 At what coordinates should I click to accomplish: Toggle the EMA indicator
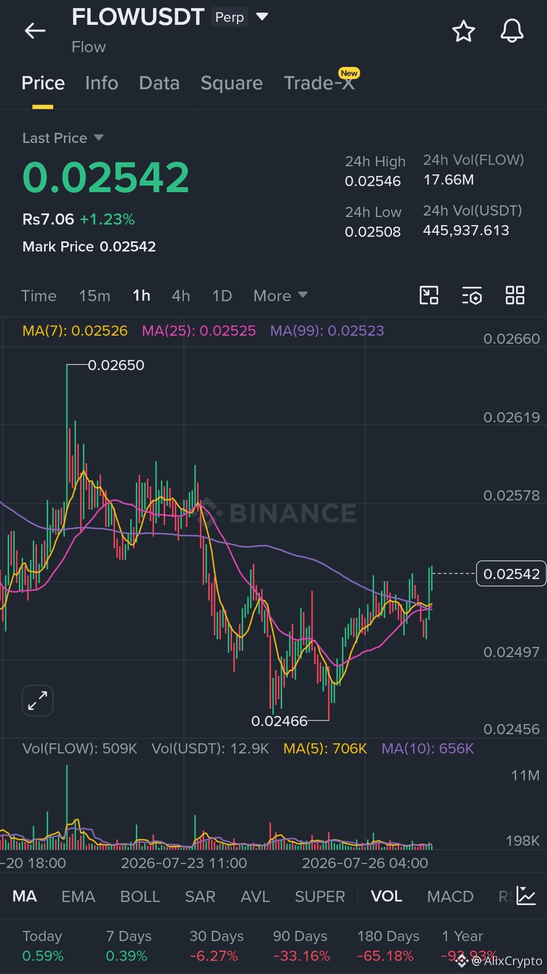click(x=78, y=896)
